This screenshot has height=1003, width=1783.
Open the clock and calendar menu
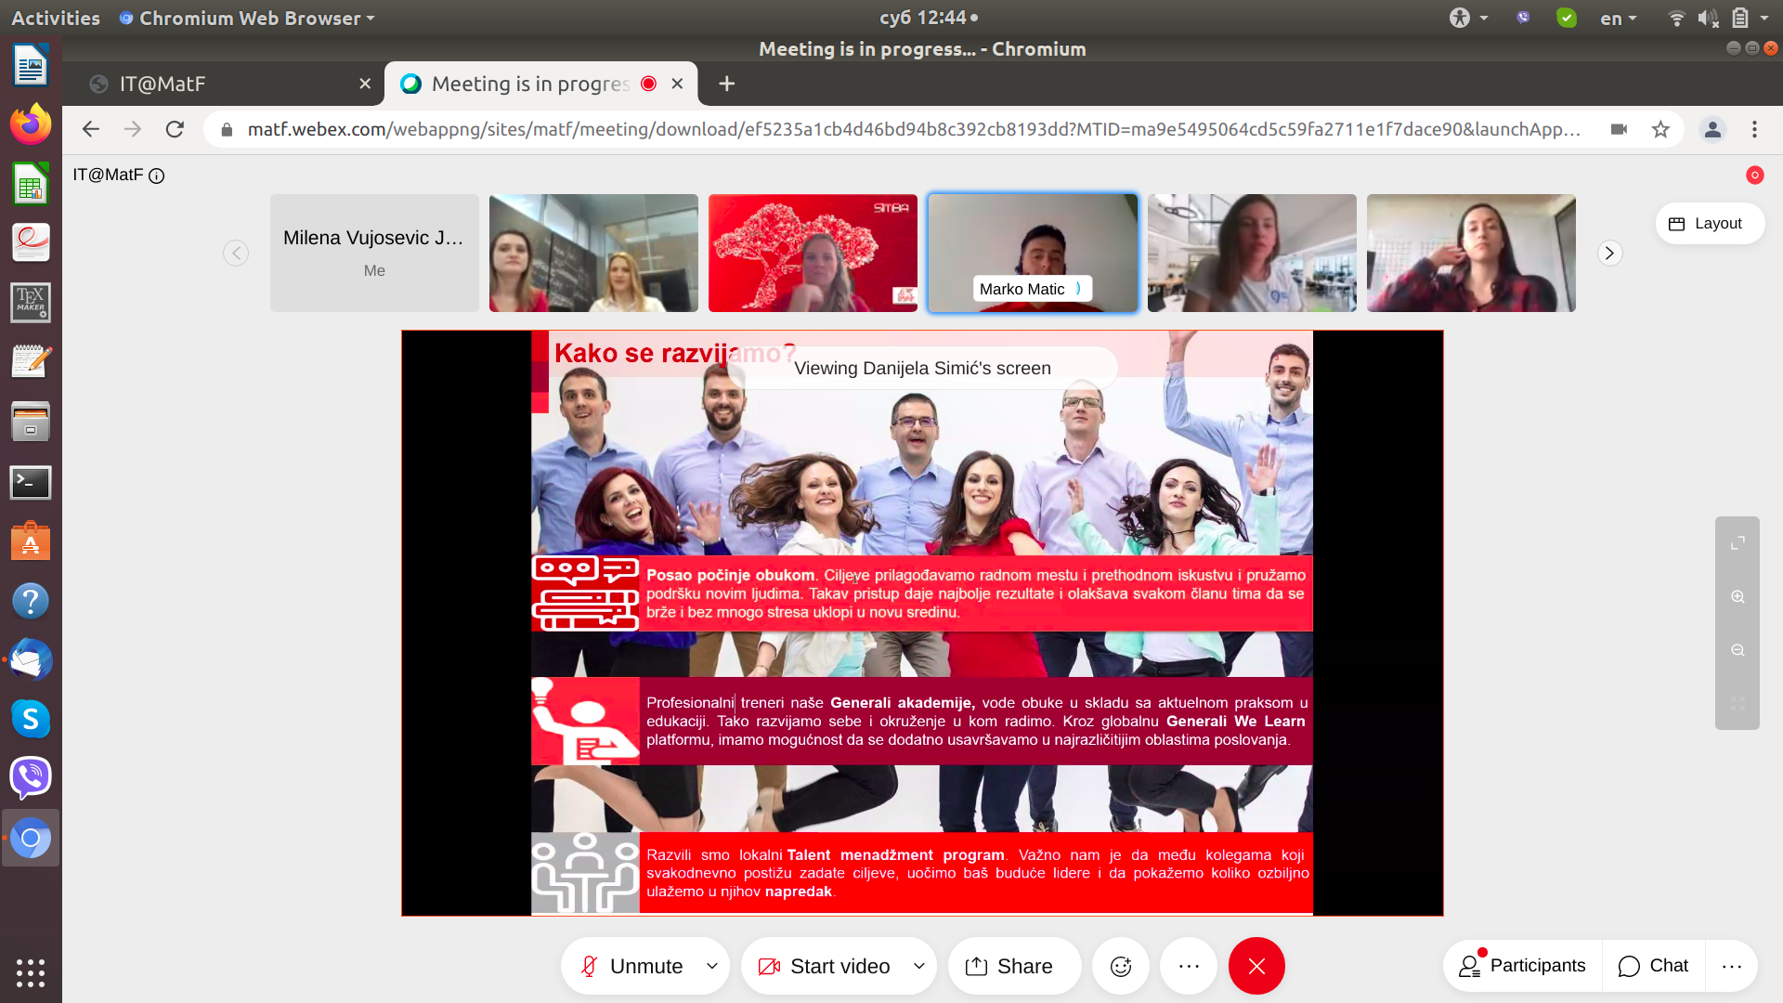coord(928,18)
